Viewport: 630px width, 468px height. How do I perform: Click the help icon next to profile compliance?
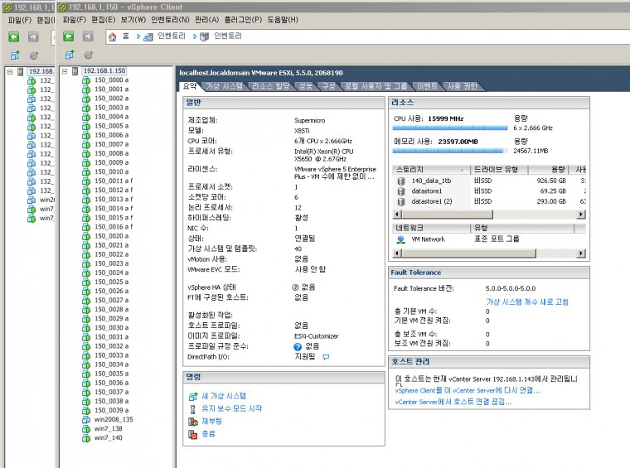point(298,346)
